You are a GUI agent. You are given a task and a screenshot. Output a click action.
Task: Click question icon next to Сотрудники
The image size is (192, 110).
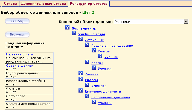pyautogui.click(x=80, y=39)
